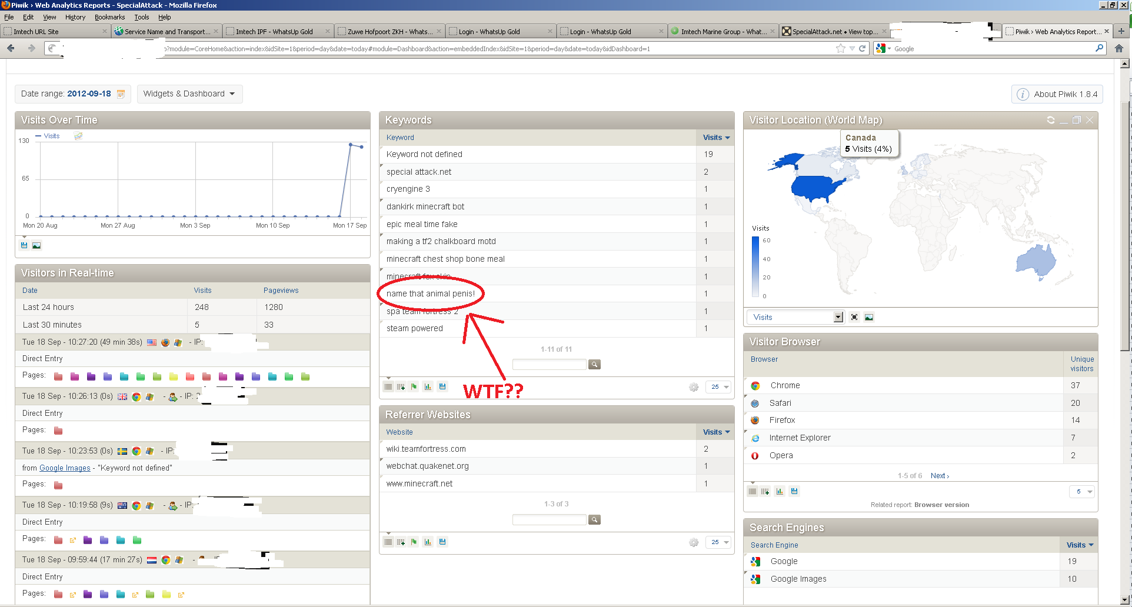Export world map as image icon
The height and width of the screenshot is (607, 1132).
click(869, 317)
